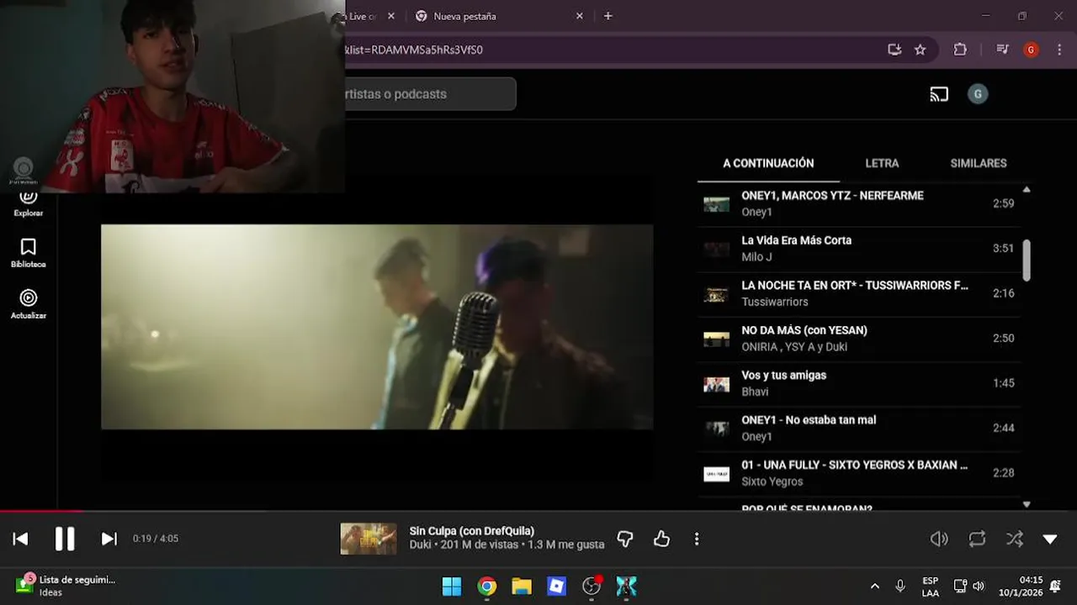Toggle shuffle mode in the player
The width and height of the screenshot is (1077, 605).
1015,539
